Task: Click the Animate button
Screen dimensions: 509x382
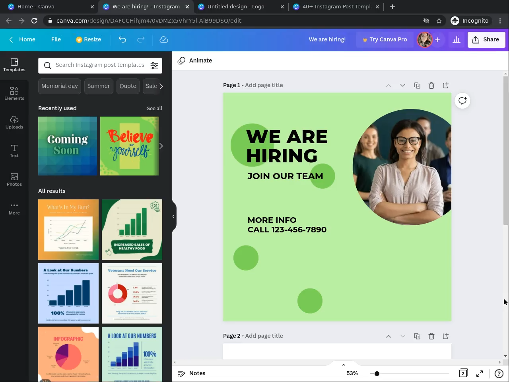Action: coord(195,60)
